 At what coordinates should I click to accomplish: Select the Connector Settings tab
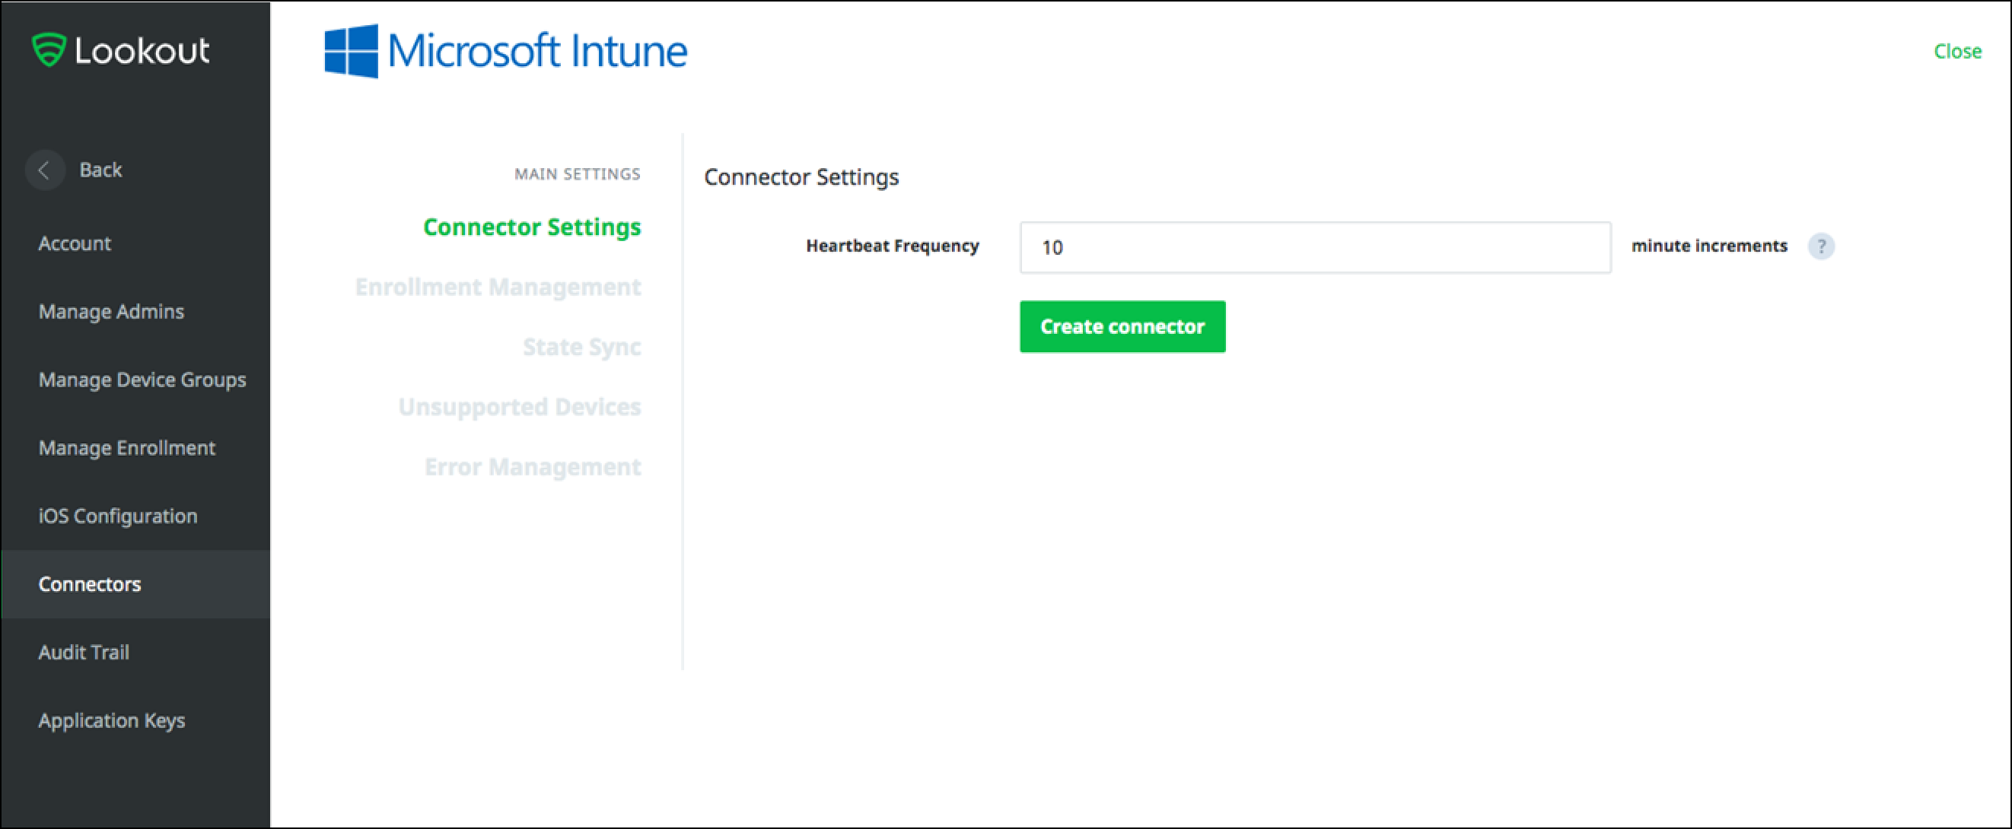(x=533, y=227)
